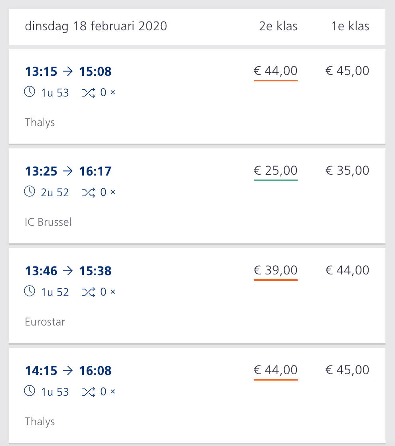This screenshot has width=395, height=446.
Task: Pick the € 44,00 Eurostar 1e klas price
Action: pyautogui.click(x=347, y=270)
